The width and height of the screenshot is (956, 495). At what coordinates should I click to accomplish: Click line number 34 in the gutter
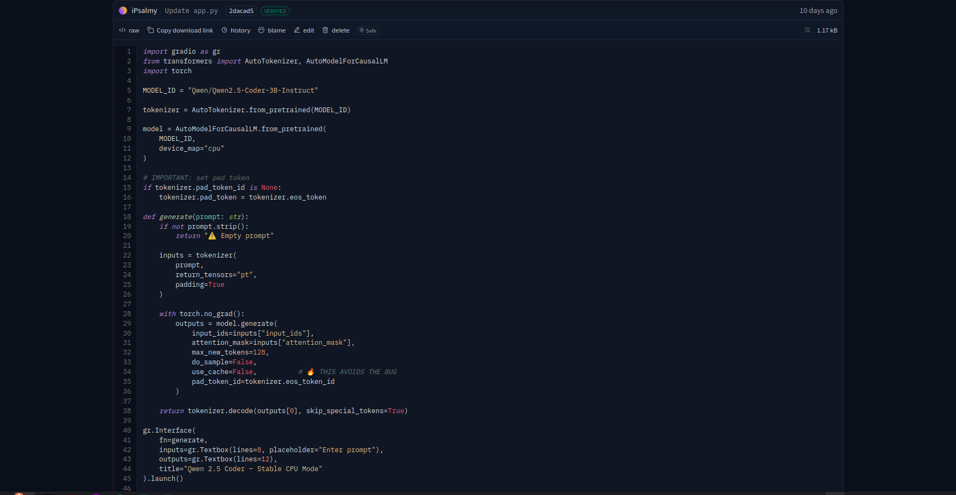127,372
